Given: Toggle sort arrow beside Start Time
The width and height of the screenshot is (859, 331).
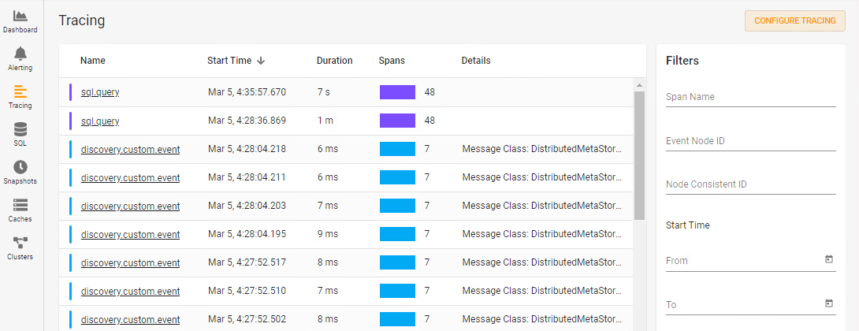Looking at the screenshot, I should (261, 61).
